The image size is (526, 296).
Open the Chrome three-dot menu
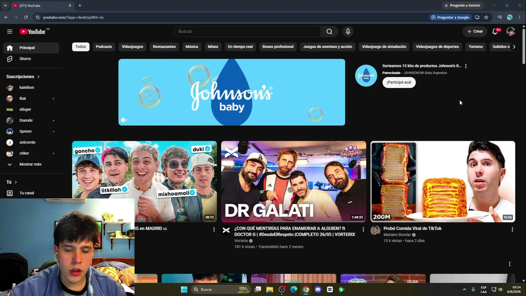[x=520, y=17]
